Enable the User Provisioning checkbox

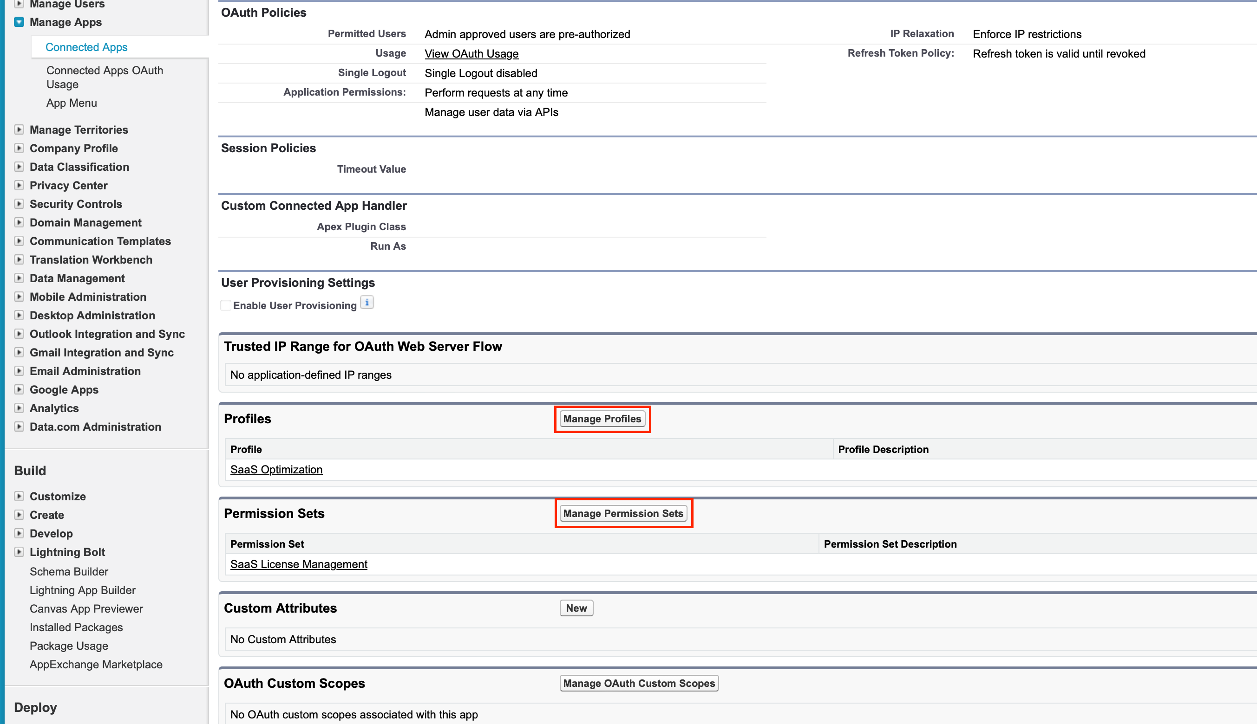coord(226,305)
